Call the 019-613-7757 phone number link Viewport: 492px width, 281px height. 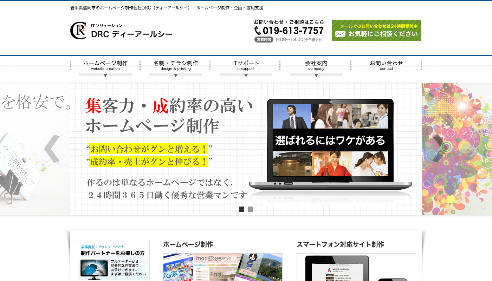[293, 31]
